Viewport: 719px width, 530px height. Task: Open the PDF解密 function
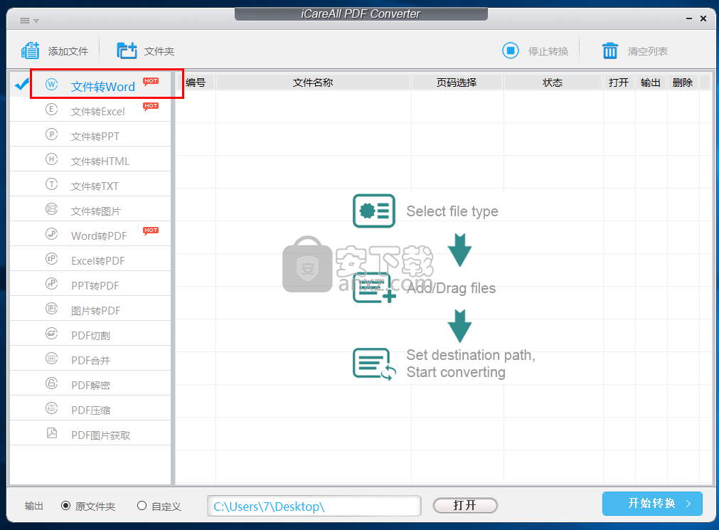click(x=90, y=383)
